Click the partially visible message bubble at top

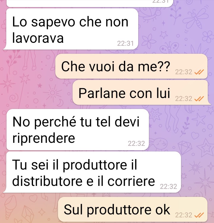90,3
